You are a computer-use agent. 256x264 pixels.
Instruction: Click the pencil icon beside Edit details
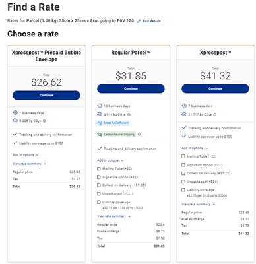tap(139, 21)
